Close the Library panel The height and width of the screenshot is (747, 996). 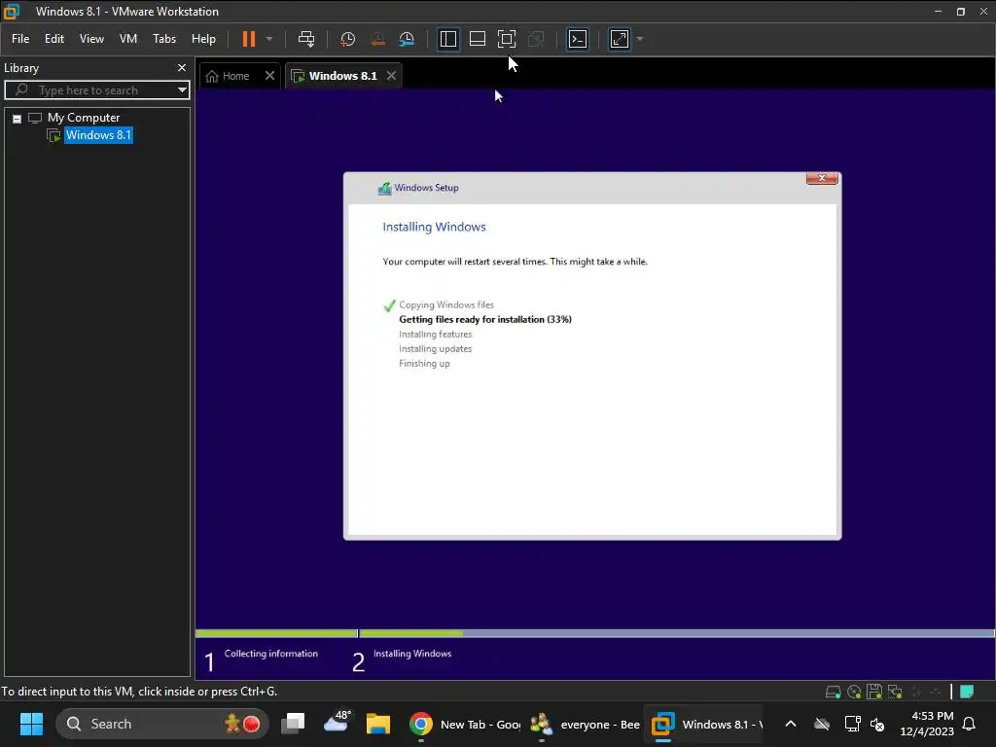click(x=182, y=67)
